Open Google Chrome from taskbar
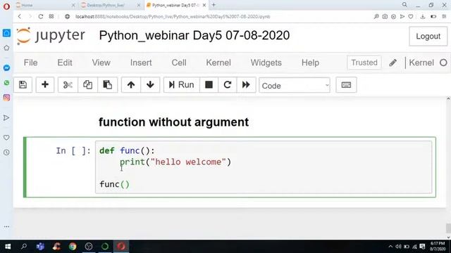 [x=73, y=247]
